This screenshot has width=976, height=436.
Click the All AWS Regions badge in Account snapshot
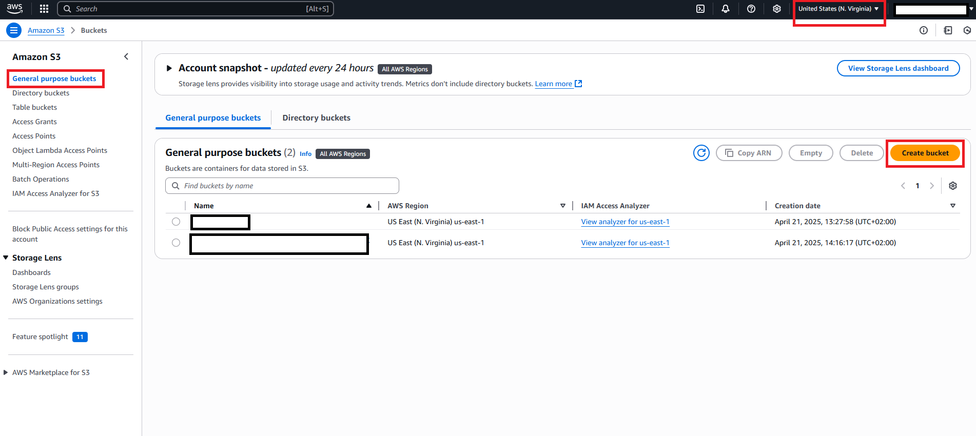tap(405, 69)
